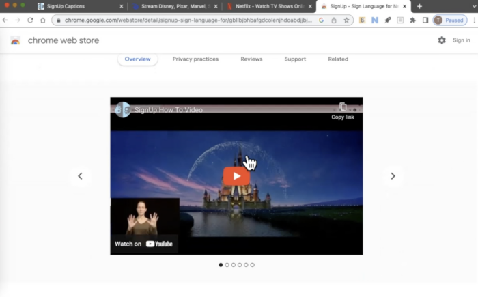Play the SignUp How To Video
478x297 pixels.
(x=236, y=176)
